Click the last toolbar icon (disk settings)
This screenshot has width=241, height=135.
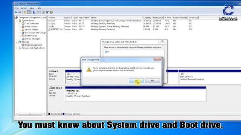[51, 12]
